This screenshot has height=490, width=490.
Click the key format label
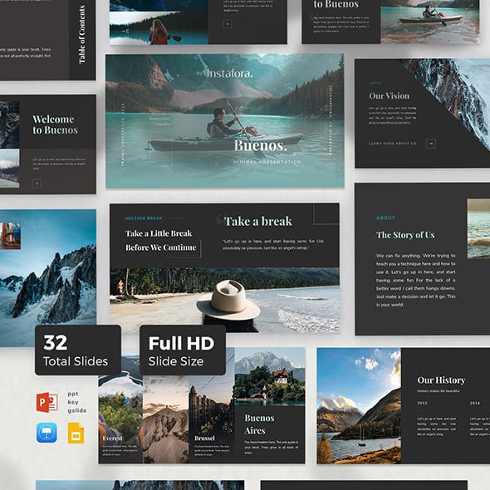point(73,402)
